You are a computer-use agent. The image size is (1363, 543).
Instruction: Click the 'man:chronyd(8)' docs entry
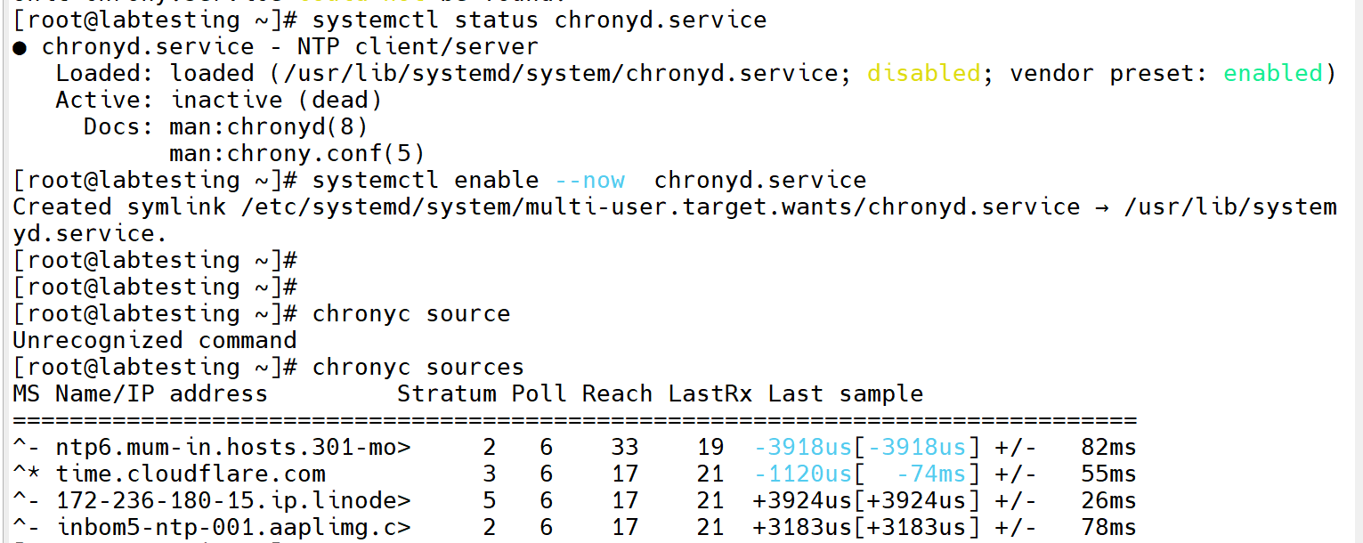click(269, 126)
